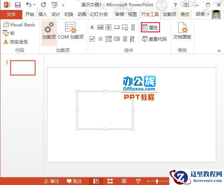The width and height of the screenshot is (224, 185).
Task: Open the 视图 tab
Action: tap(132, 14)
